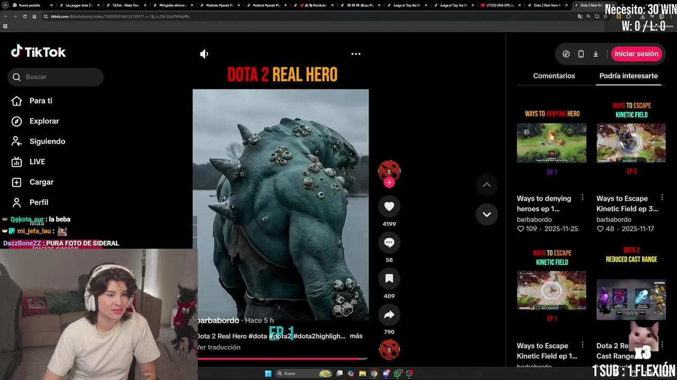Follow barbabordo using the red plus badge
The image size is (677, 380).
tap(389, 183)
